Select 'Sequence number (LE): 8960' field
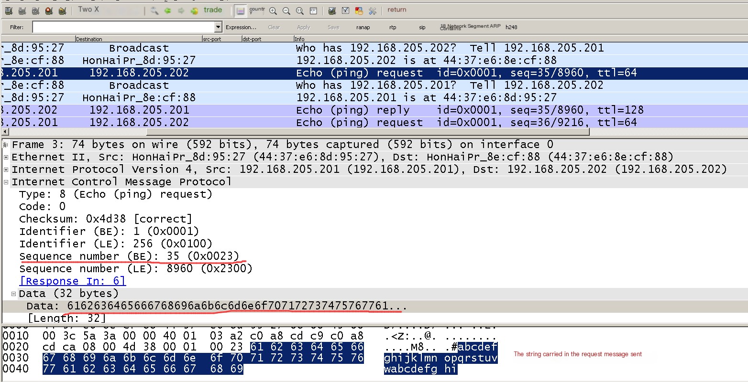The image size is (748, 382). tap(135, 269)
